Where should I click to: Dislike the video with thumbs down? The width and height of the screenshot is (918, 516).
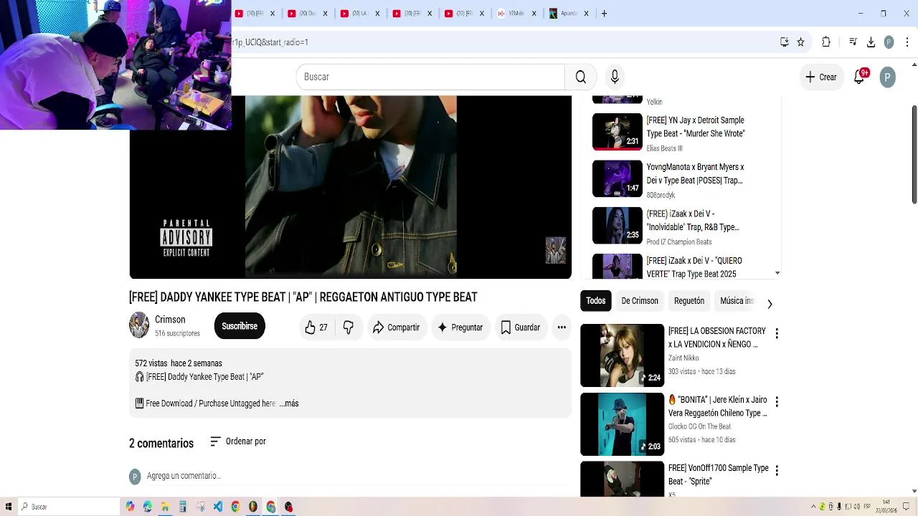click(x=349, y=328)
